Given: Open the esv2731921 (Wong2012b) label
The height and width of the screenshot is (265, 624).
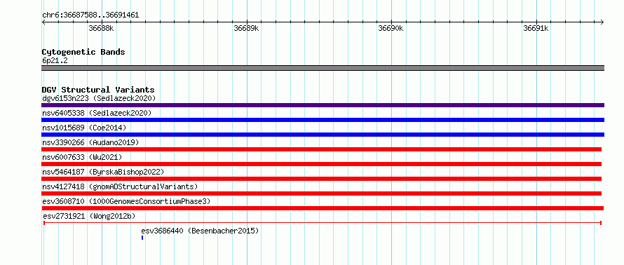Looking at the screenshot, I should (x=89, y=216).
